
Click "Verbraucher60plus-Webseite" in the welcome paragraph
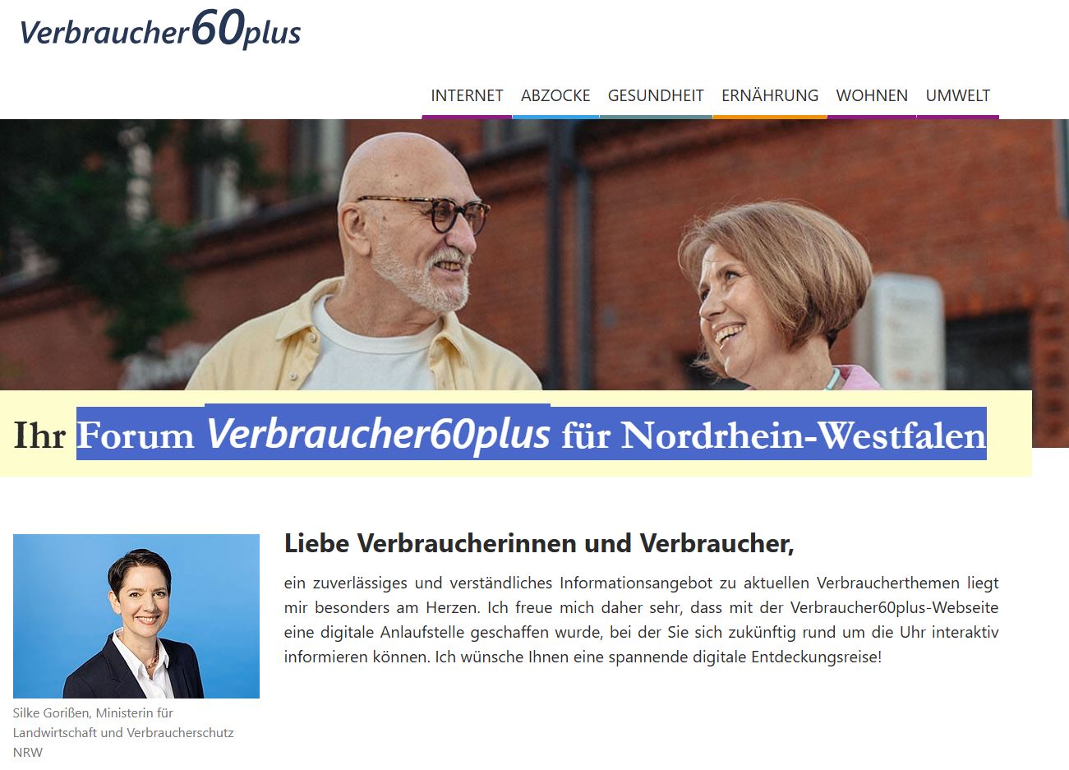point(894,608)
